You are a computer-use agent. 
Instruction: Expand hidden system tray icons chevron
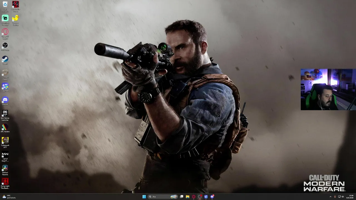coord(330,197)
